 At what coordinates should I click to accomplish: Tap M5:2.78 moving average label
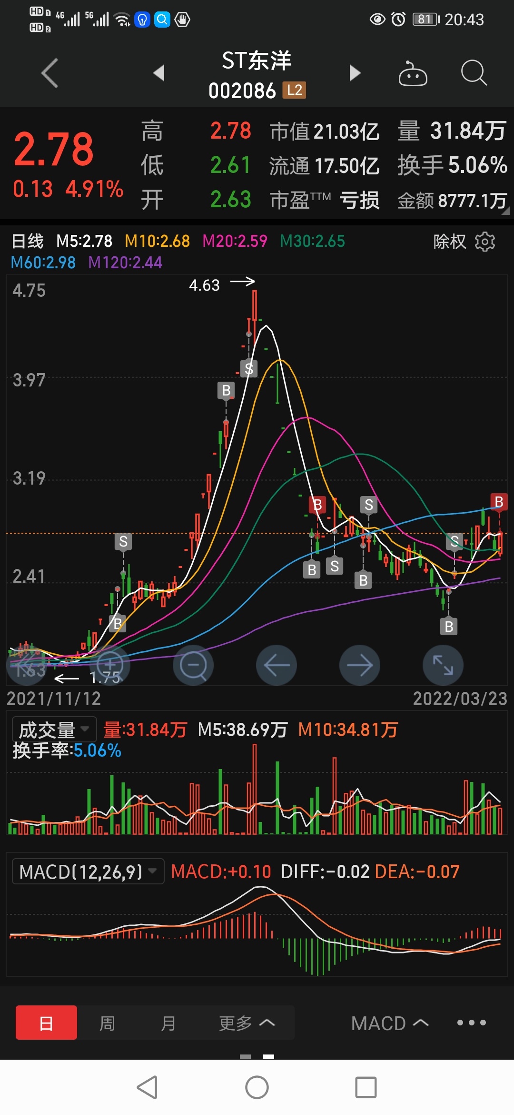click(84, 241)
